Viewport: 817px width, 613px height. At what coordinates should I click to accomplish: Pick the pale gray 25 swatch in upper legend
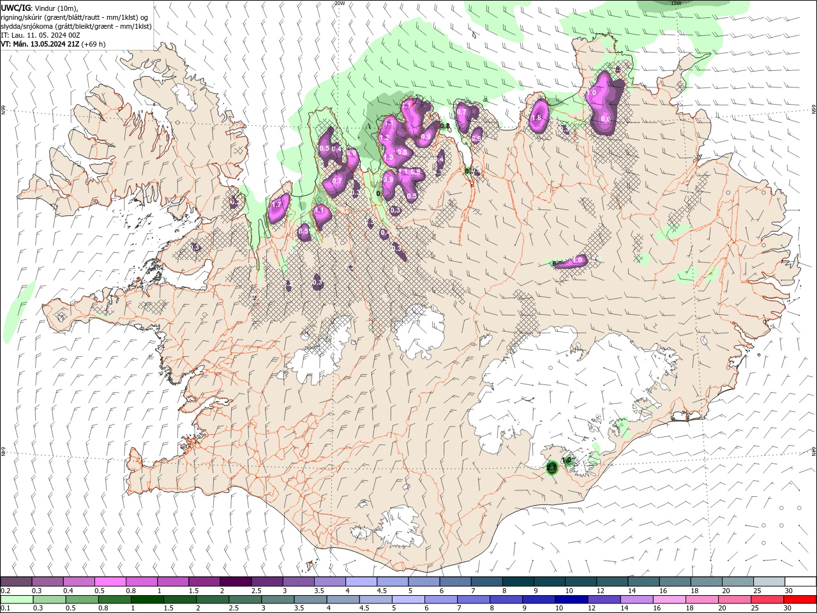[x=768, y=582]
